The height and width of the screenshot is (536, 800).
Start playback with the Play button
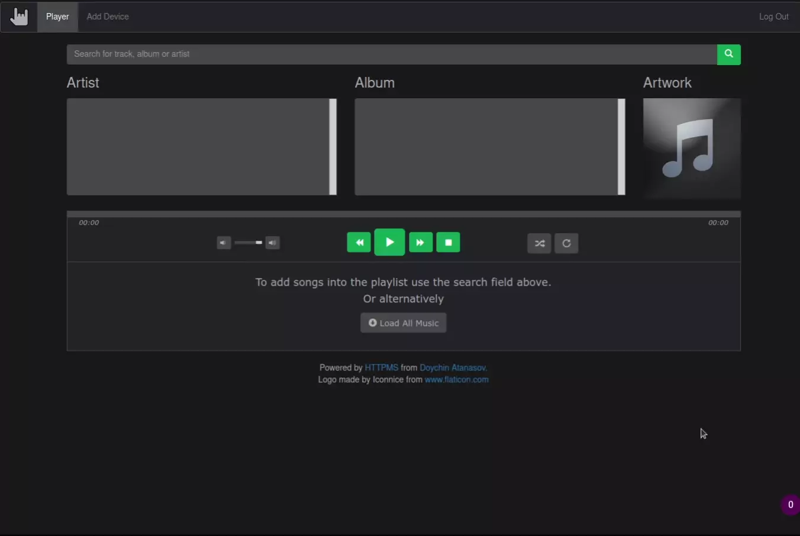(x=389, y=242)
